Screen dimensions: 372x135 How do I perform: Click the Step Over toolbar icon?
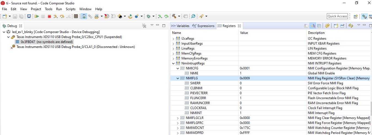(x=62, y=17)
